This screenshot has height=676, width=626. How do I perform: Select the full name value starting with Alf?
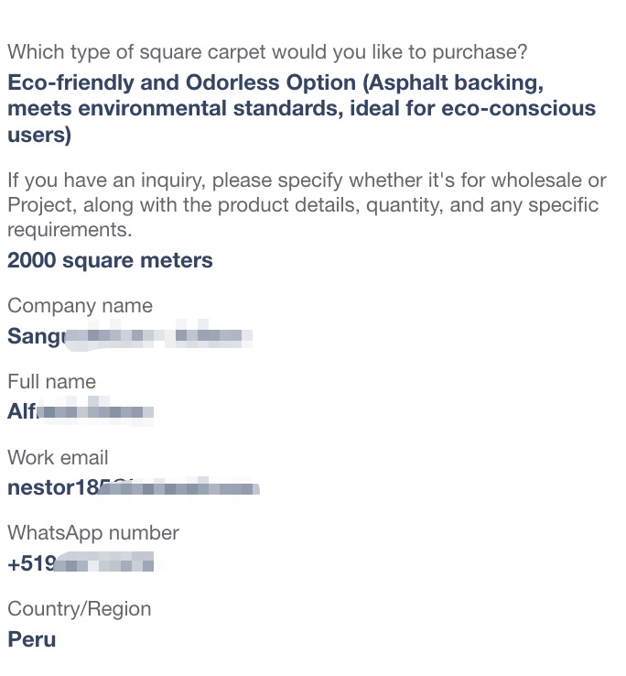pyautogui.click(x=81, y=411)
